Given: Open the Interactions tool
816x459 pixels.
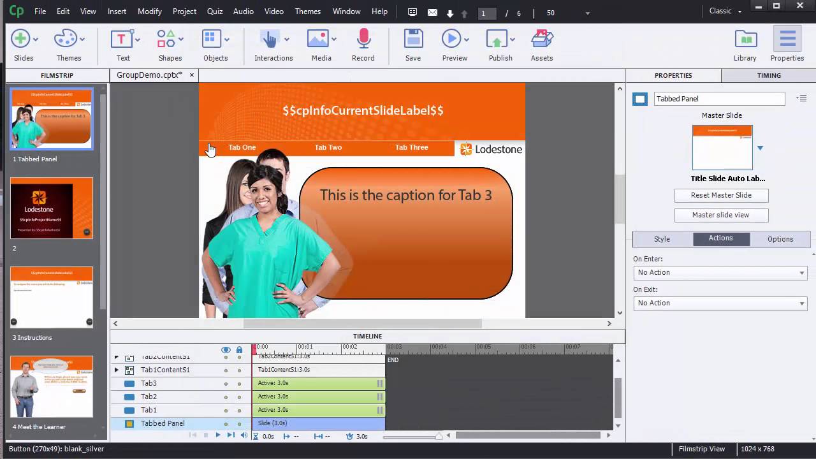Looking at the screenshot, I should click(x=270, y=39).
